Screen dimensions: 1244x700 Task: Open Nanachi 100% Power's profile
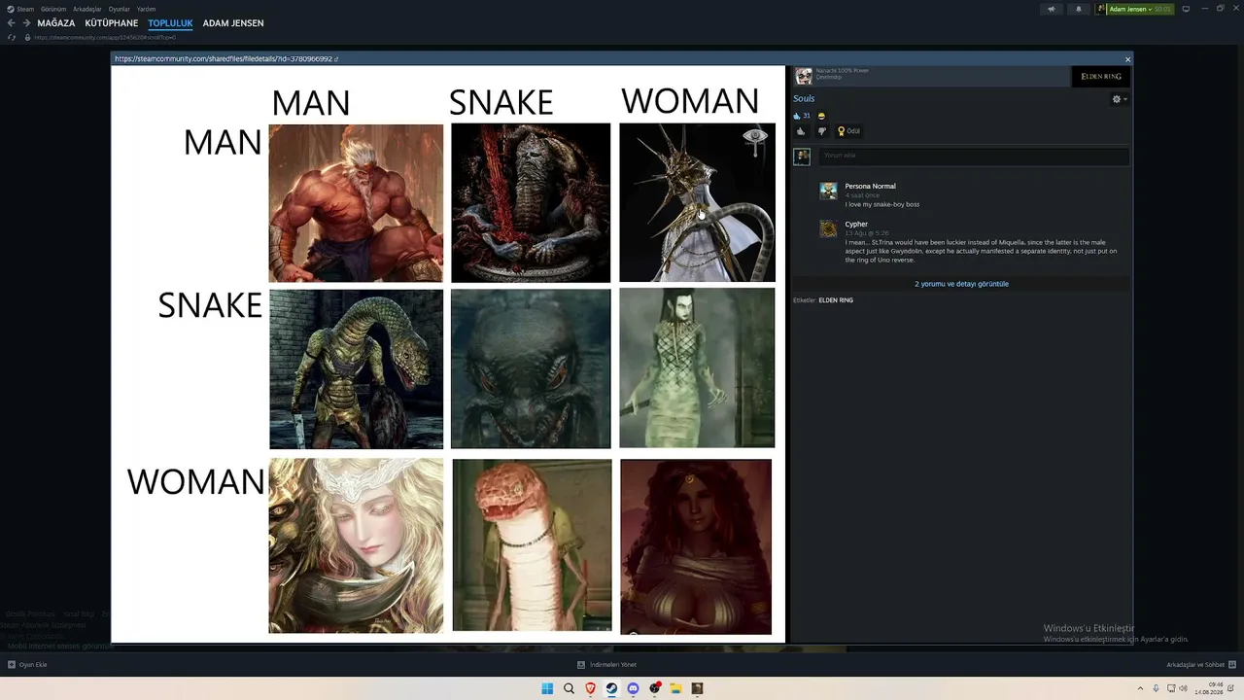[x=843, y=71]
